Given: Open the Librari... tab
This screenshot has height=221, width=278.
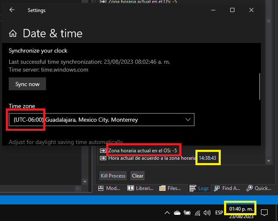Looking at the screenshot, I should click(140, 188).
